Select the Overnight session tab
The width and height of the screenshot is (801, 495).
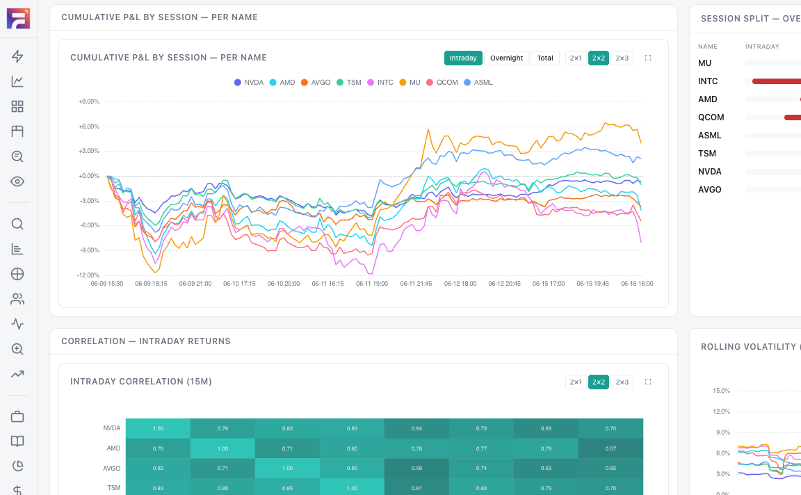click(x=506, y=58)
